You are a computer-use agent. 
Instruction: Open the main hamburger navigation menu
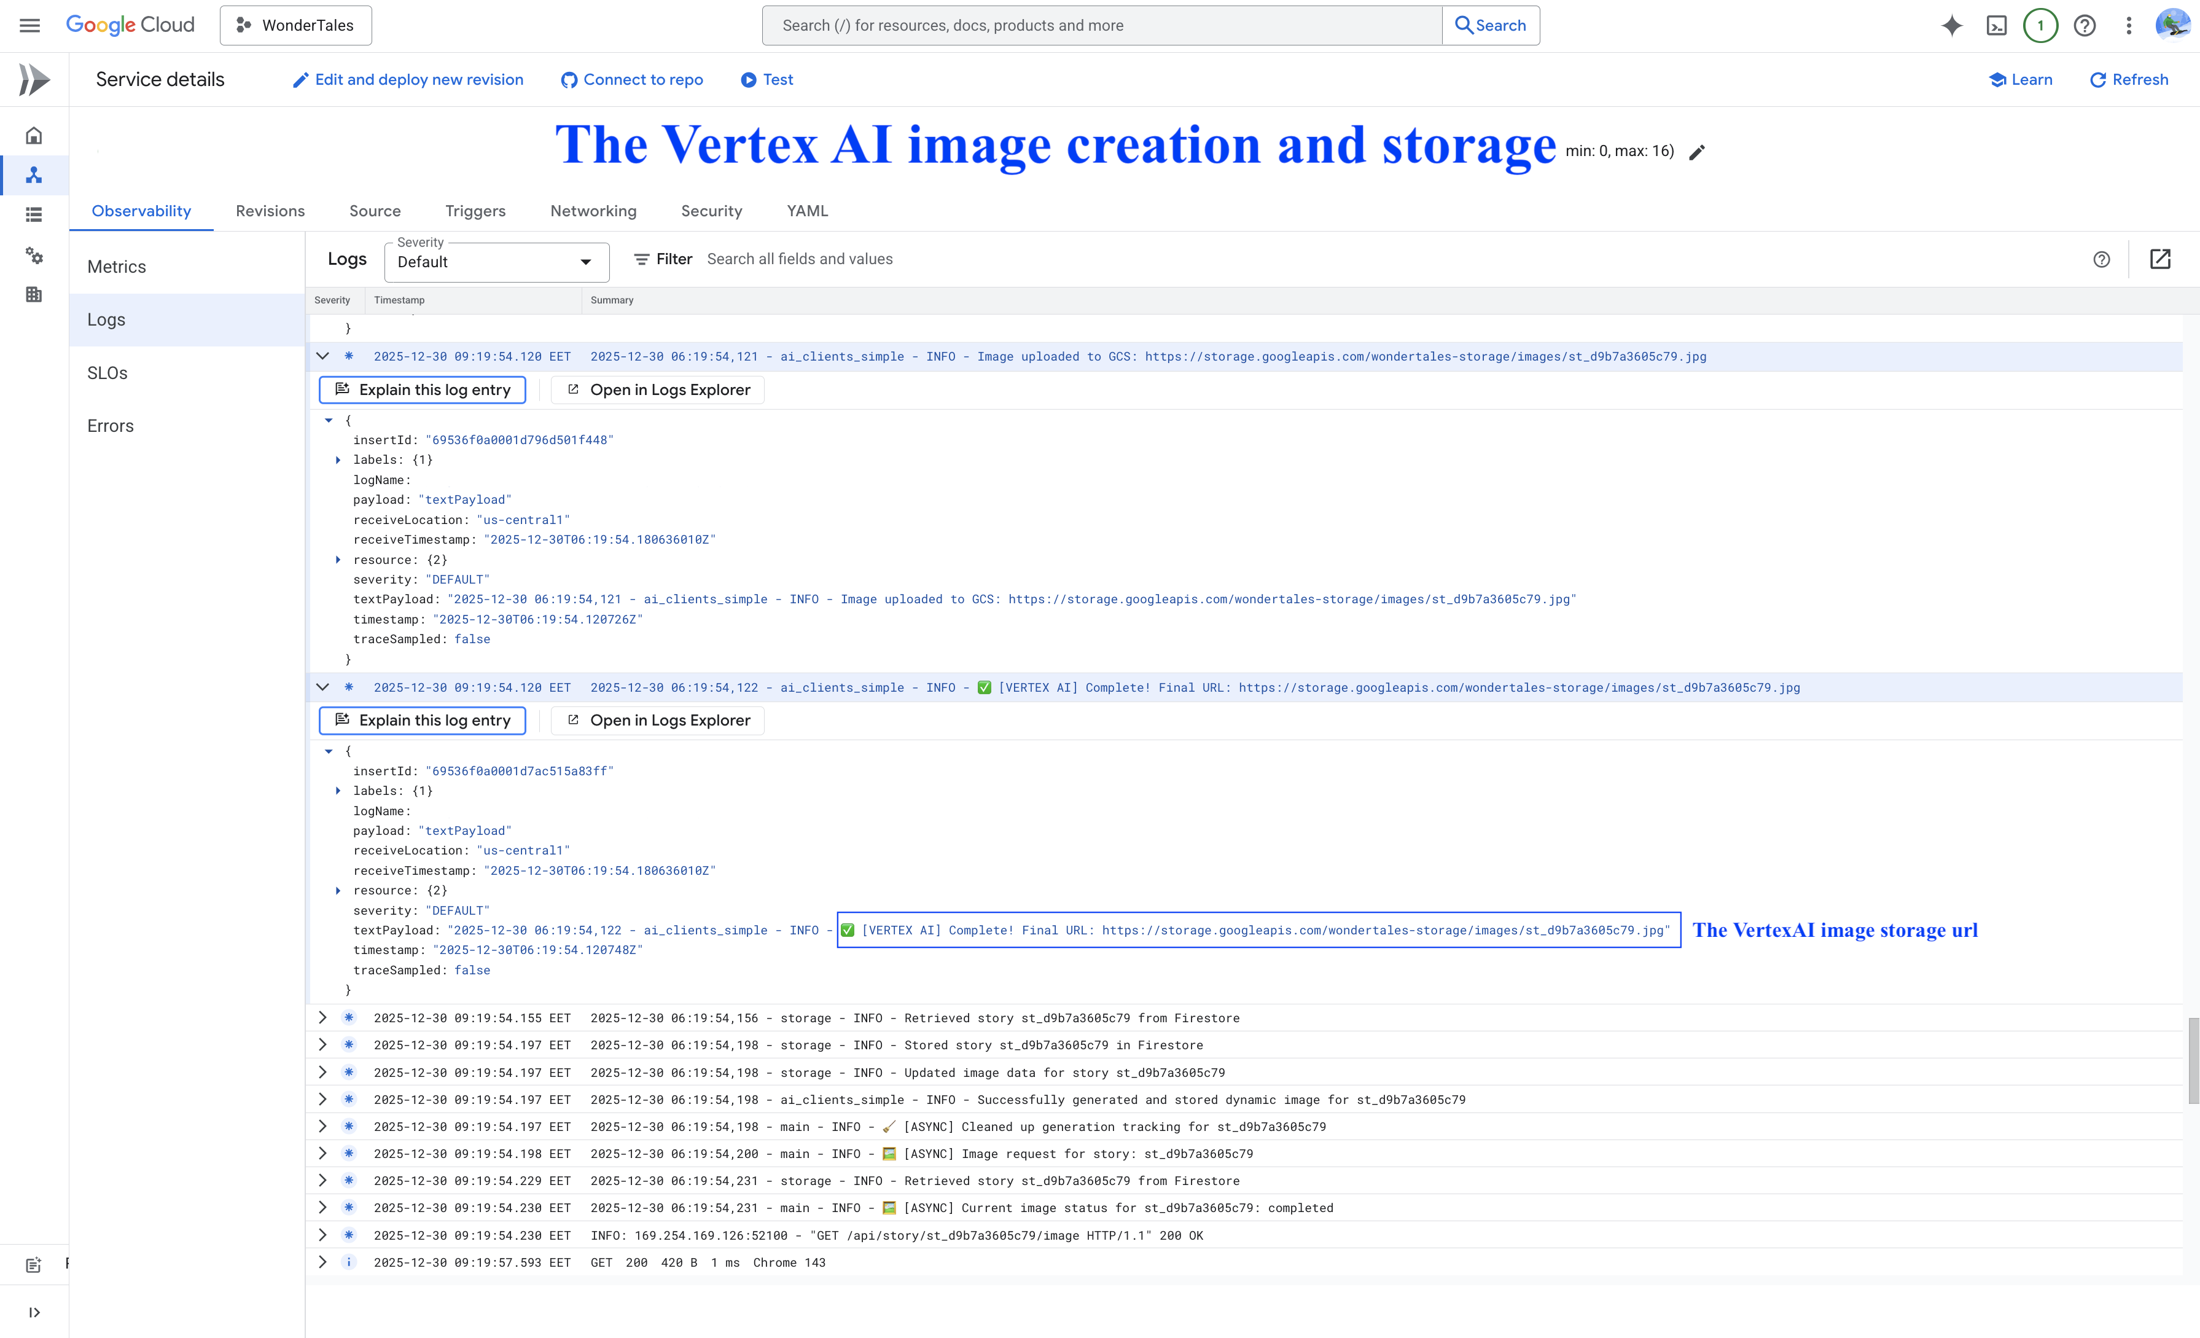[29, 26]
